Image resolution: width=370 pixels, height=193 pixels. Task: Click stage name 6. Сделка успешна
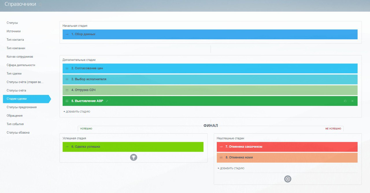coord(86,147)
